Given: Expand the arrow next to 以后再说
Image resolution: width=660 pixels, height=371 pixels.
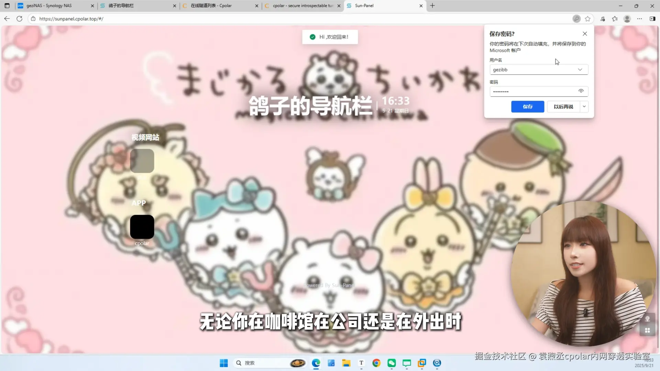Looking at the screenshot, I should click(584, 106).
